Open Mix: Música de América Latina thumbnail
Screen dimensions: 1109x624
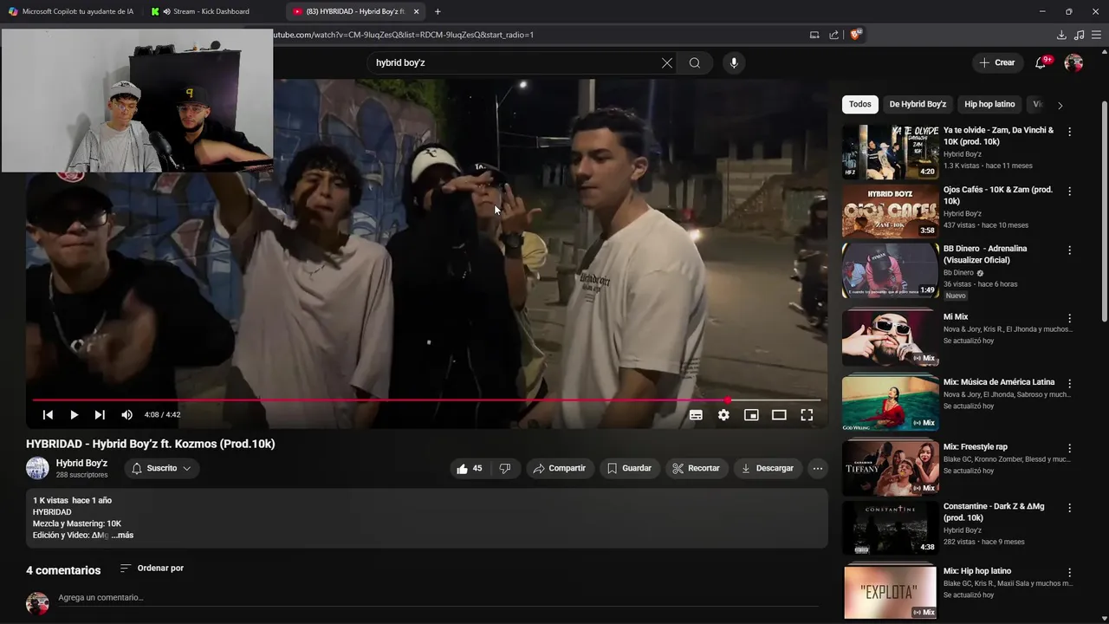coord(890,402)
